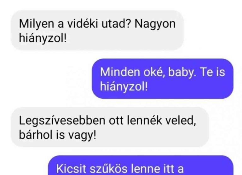Screen dimensions: 242x175
Task: Click the word 'Nagyon' in first message
Action: pos(155,25)
